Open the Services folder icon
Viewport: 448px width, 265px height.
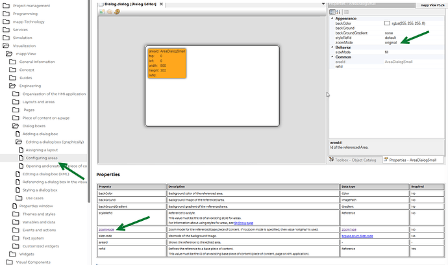(x=6, y=30)
